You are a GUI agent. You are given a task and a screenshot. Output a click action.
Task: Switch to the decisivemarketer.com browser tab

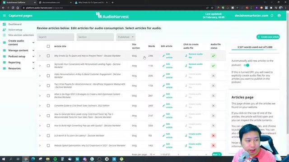[55, 3]
